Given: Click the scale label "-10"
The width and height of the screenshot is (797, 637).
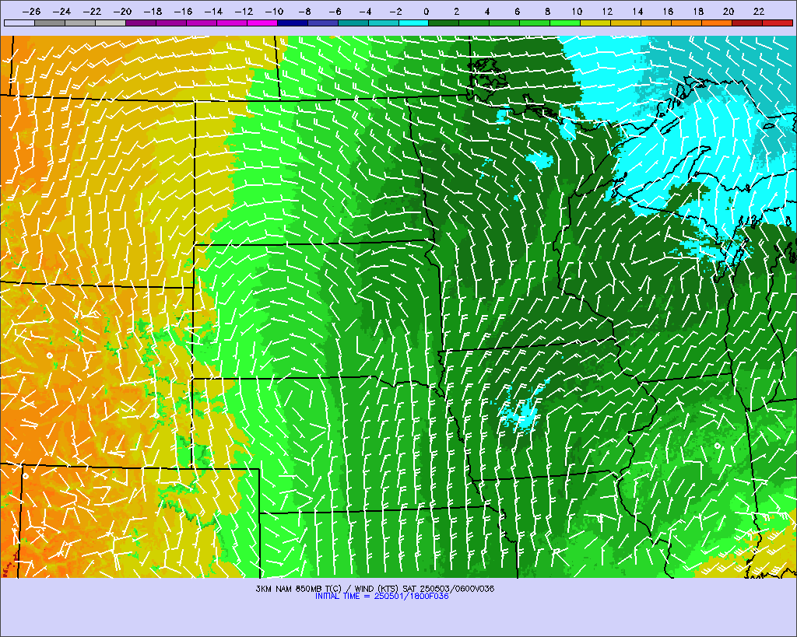Looking at the screenshot, I should (x=274, y=12).
